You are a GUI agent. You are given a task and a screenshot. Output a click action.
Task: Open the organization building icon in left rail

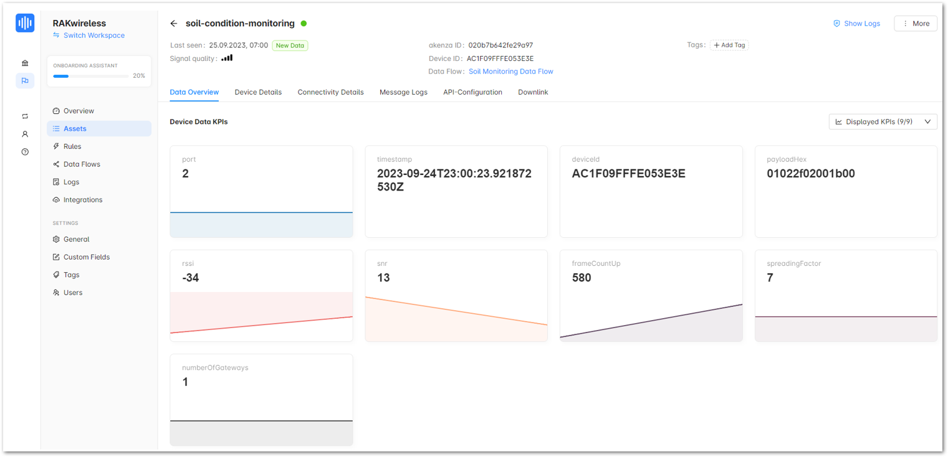point(25,63)
